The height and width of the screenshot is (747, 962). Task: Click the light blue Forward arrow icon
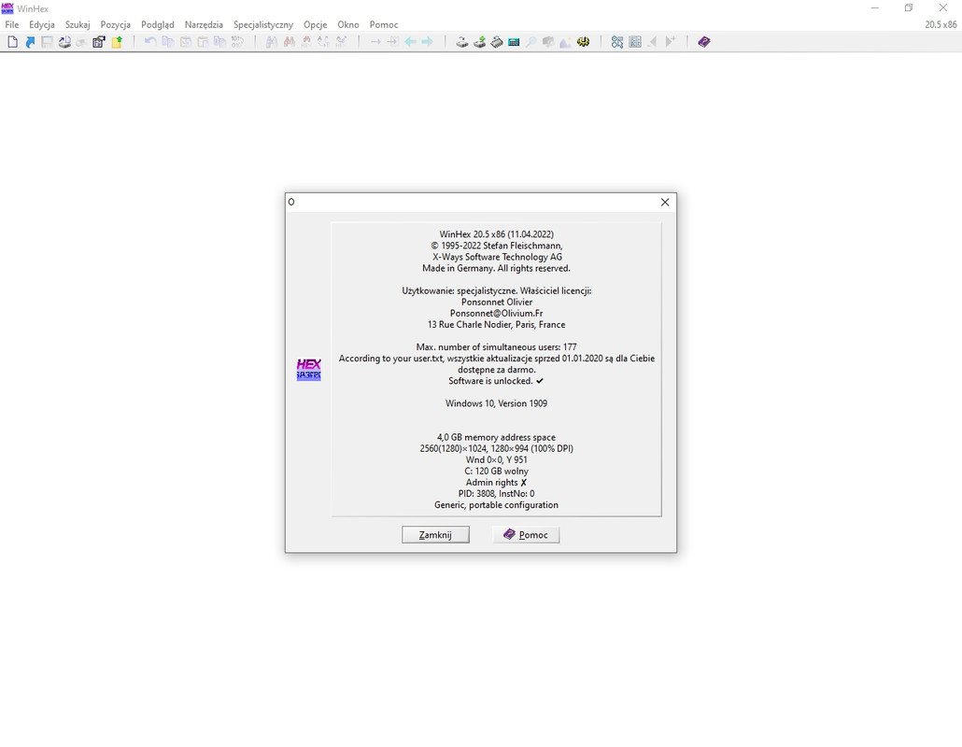[427, 42]
